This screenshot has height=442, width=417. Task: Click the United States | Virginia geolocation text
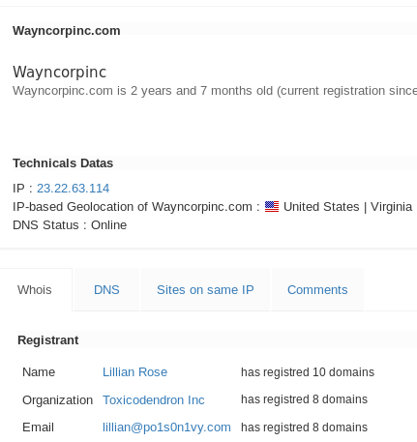[x=347, y=207]
